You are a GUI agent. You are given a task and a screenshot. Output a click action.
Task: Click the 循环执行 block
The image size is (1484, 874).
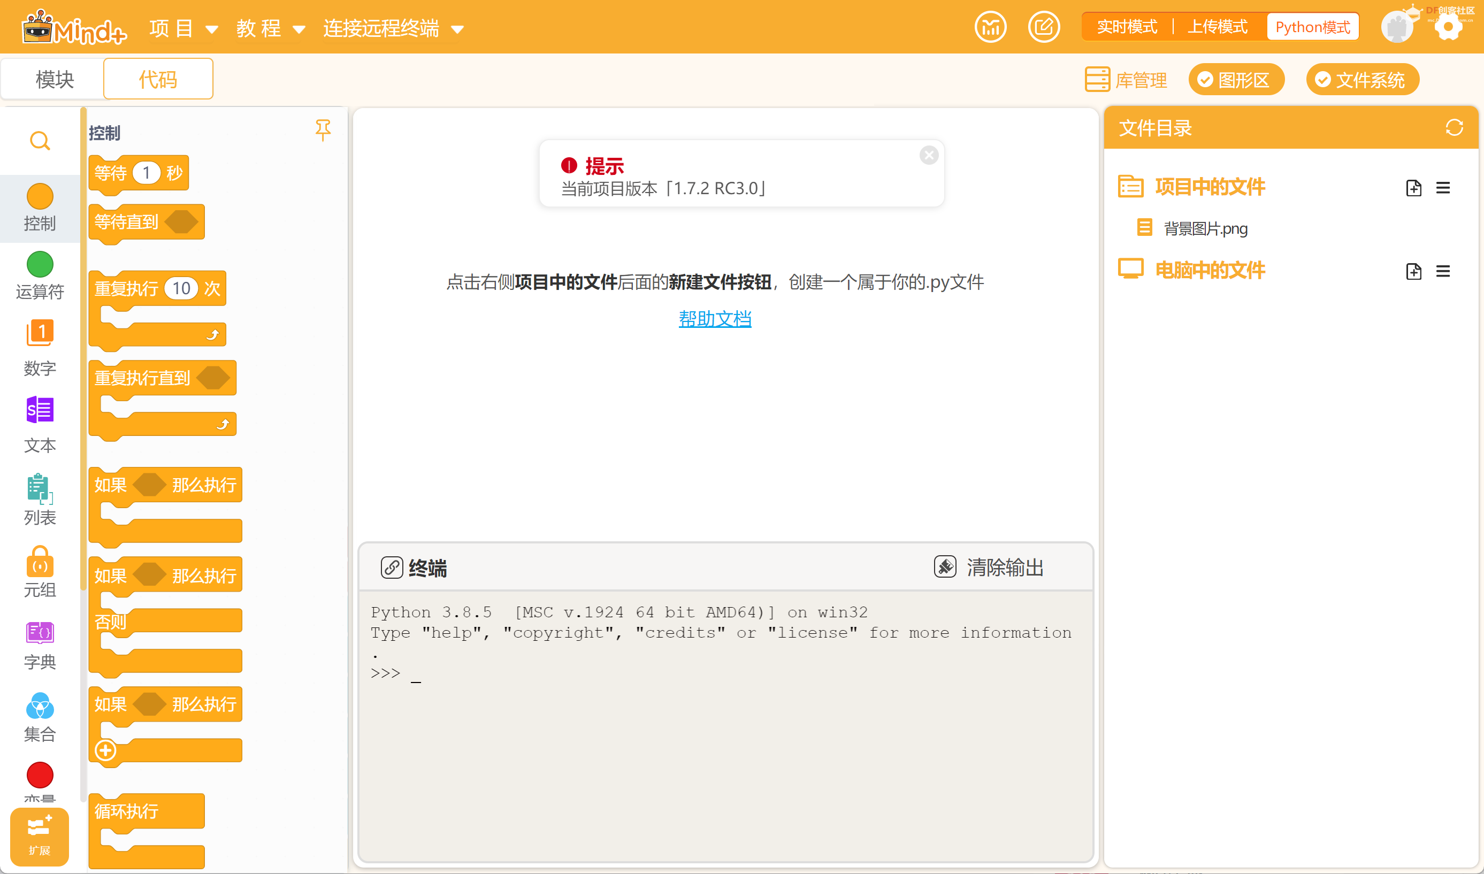coord(127,811)
